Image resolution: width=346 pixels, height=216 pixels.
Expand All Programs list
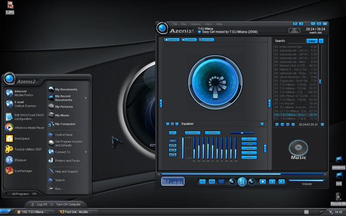tap(21, 194)
